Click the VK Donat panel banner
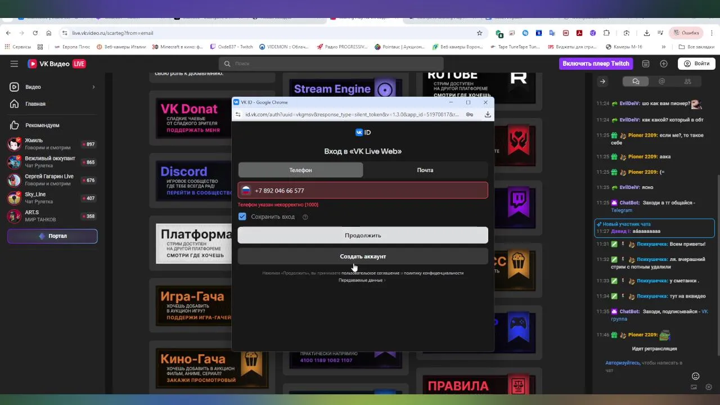 (193, 118)
